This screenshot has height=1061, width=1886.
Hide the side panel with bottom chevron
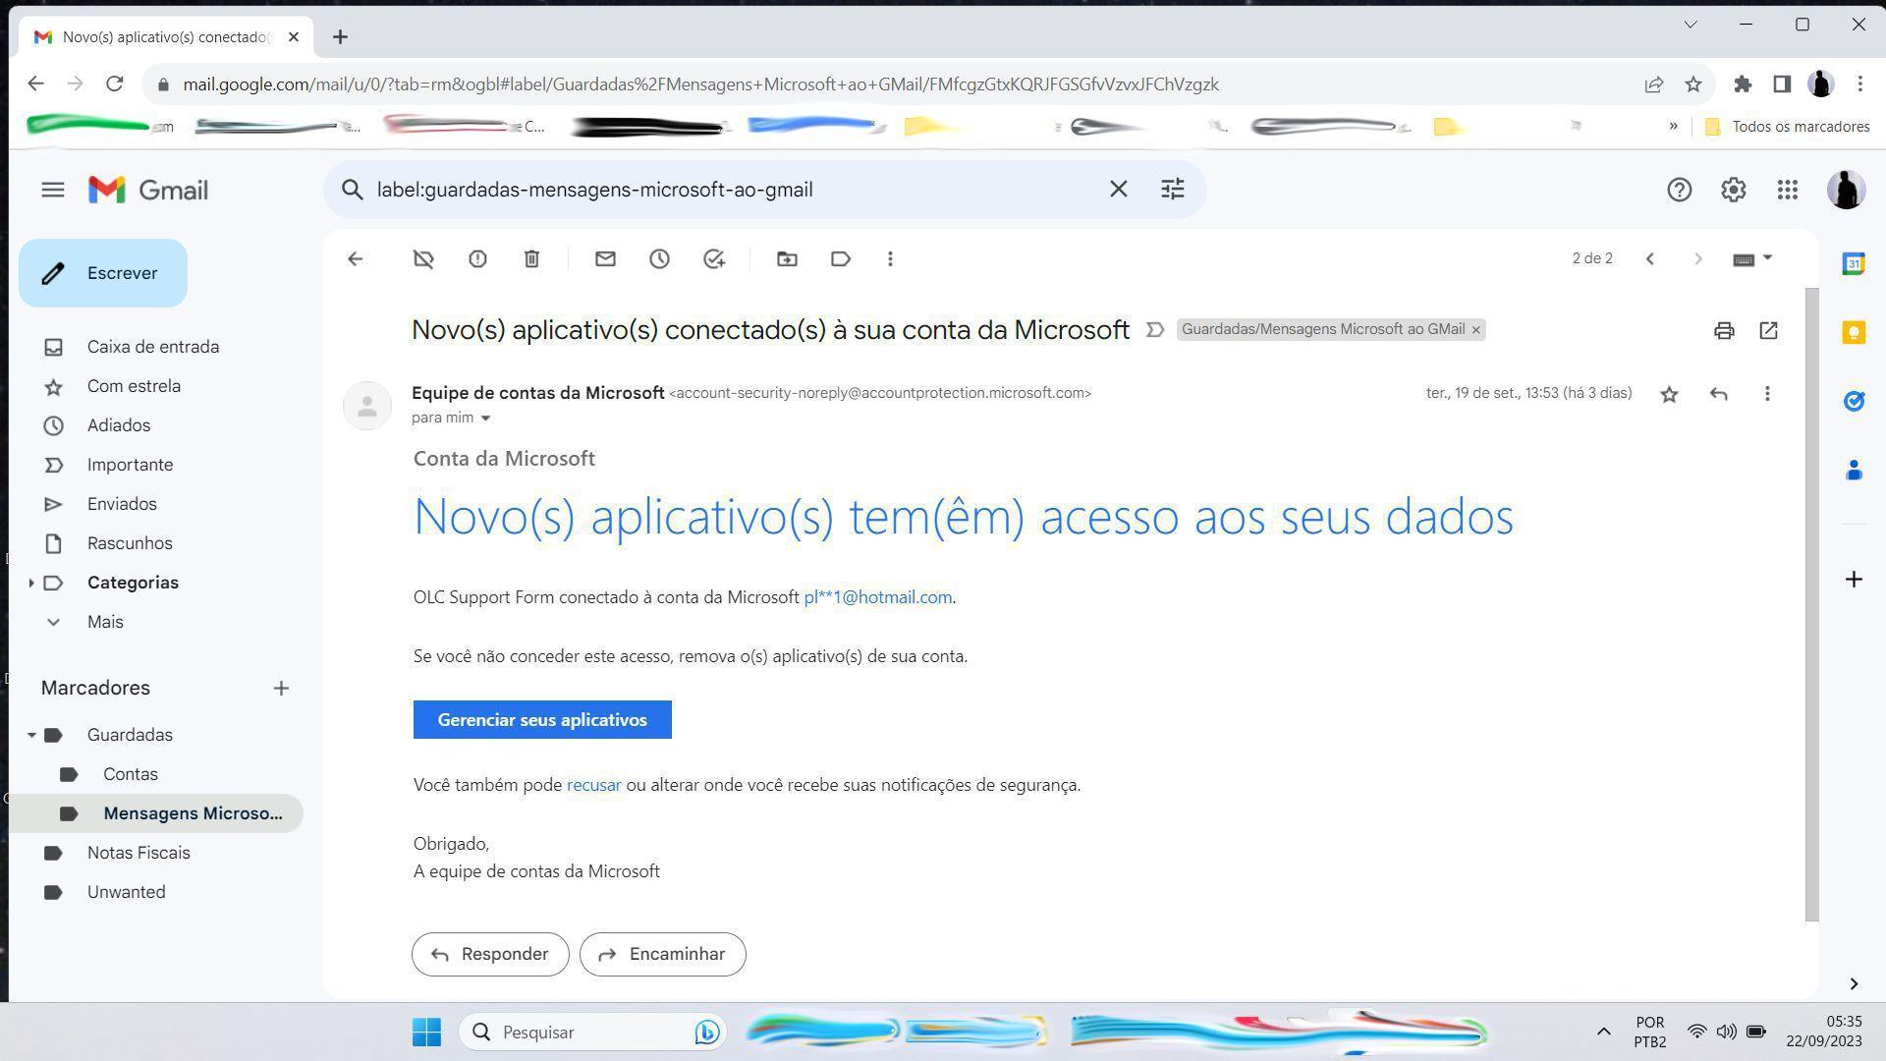pyautogui.click(x=1854, y=983)
